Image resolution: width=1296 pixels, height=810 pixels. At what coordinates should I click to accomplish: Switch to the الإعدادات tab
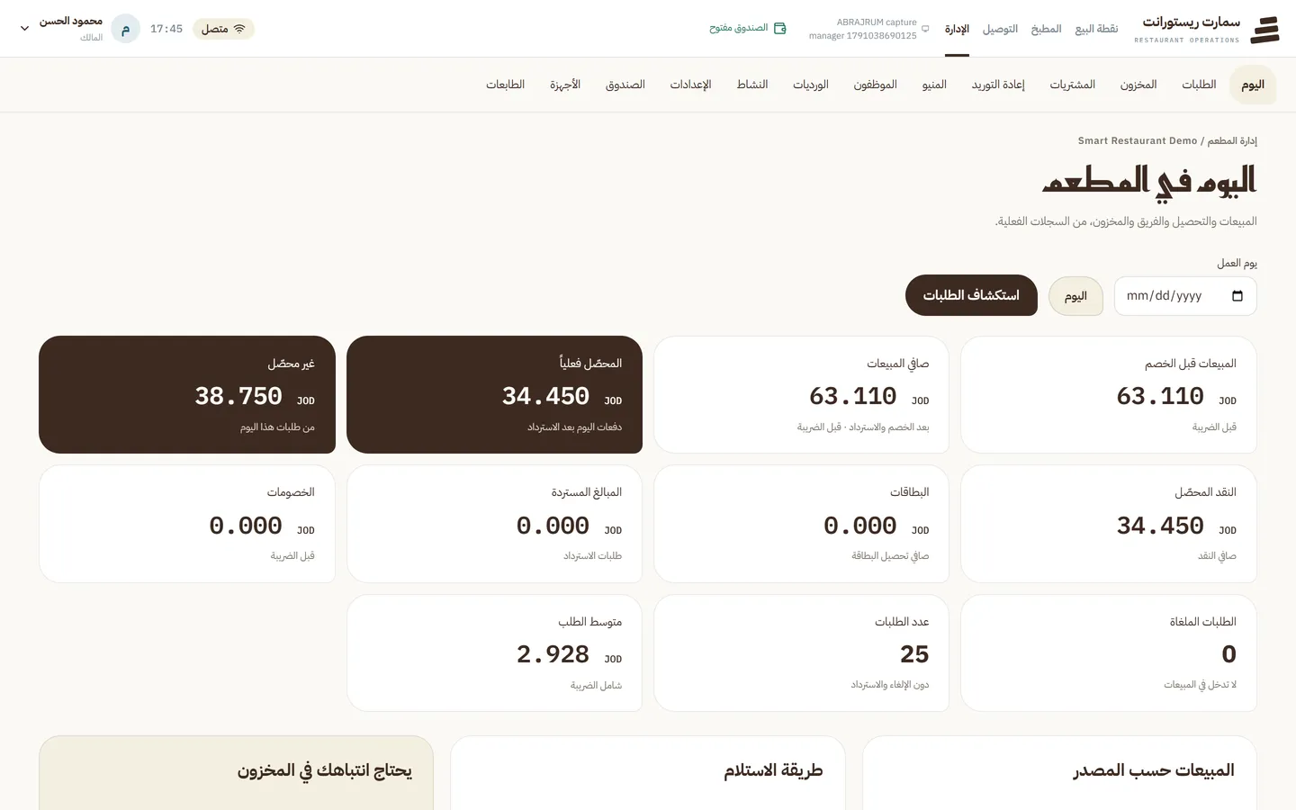[x=691, y=85]
